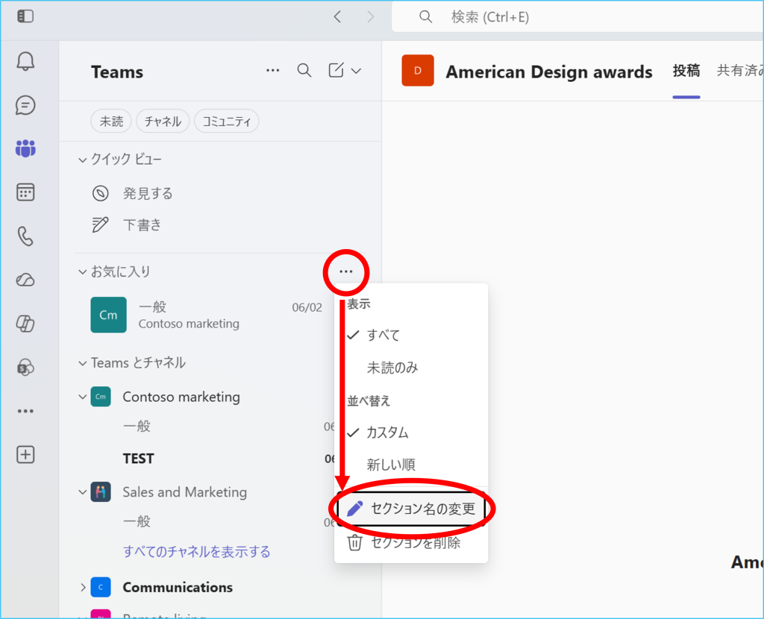Collapse the クイック ビュー section
The height and width of the screenshot is (619, 764).
(82, 160)
